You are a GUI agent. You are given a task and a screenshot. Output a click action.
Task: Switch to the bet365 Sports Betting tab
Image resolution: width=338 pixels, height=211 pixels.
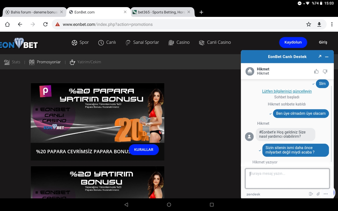[162, 12]
